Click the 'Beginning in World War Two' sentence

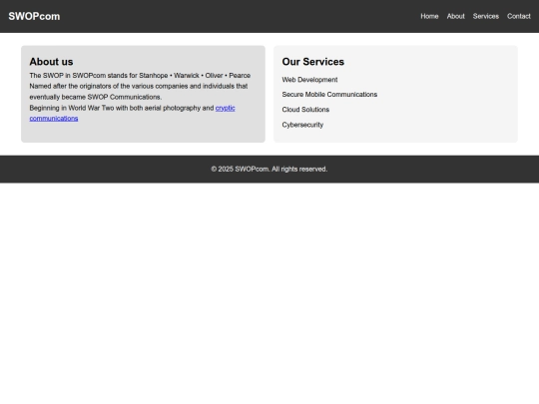coord(133,113)
